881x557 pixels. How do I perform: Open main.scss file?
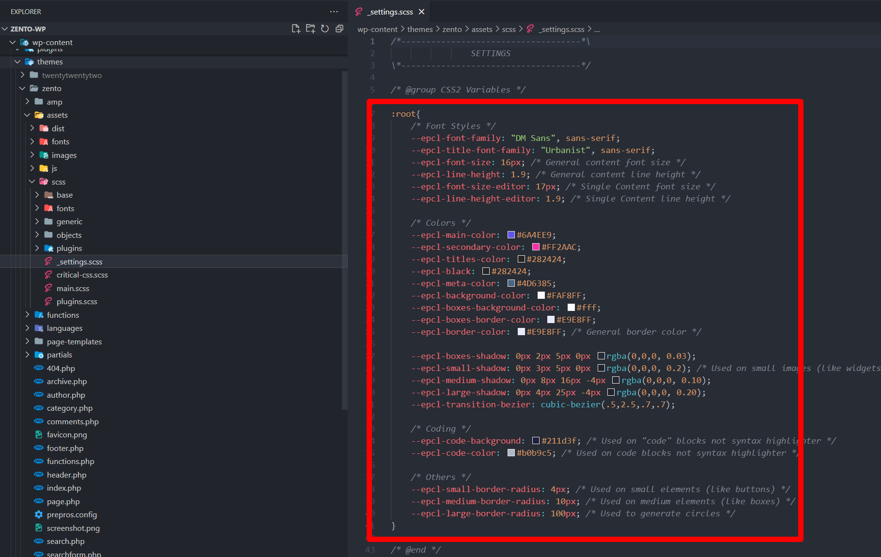click(x=73, y=288)
